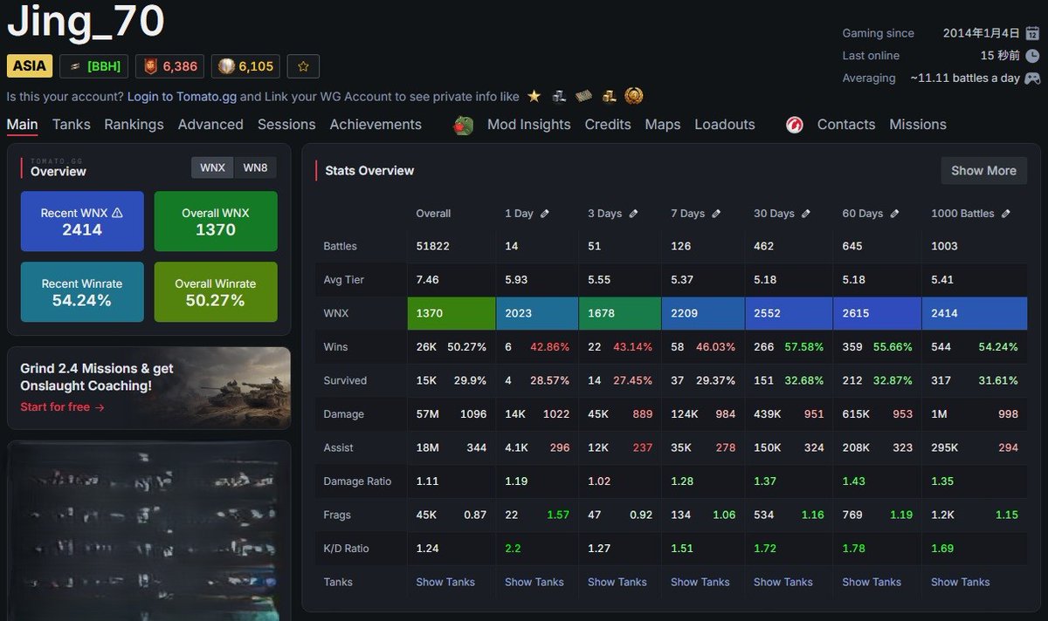This screenshot has height=621, width=1048.
Task: Show Tanks for the 30 Days column
Action: tap(783, 582)
